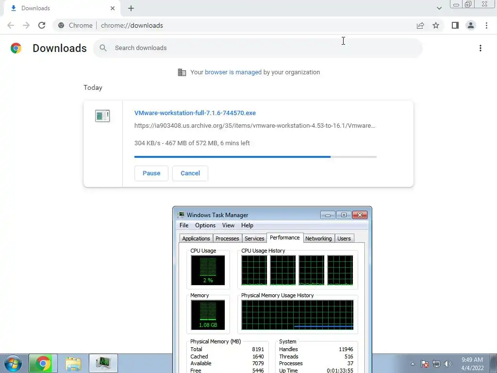Open the View menu in Task Manager
497x373 pixels.
coord(228,225)
